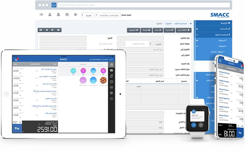Tap the reject X on watch

pyautogui.click(x=201, y=125)
